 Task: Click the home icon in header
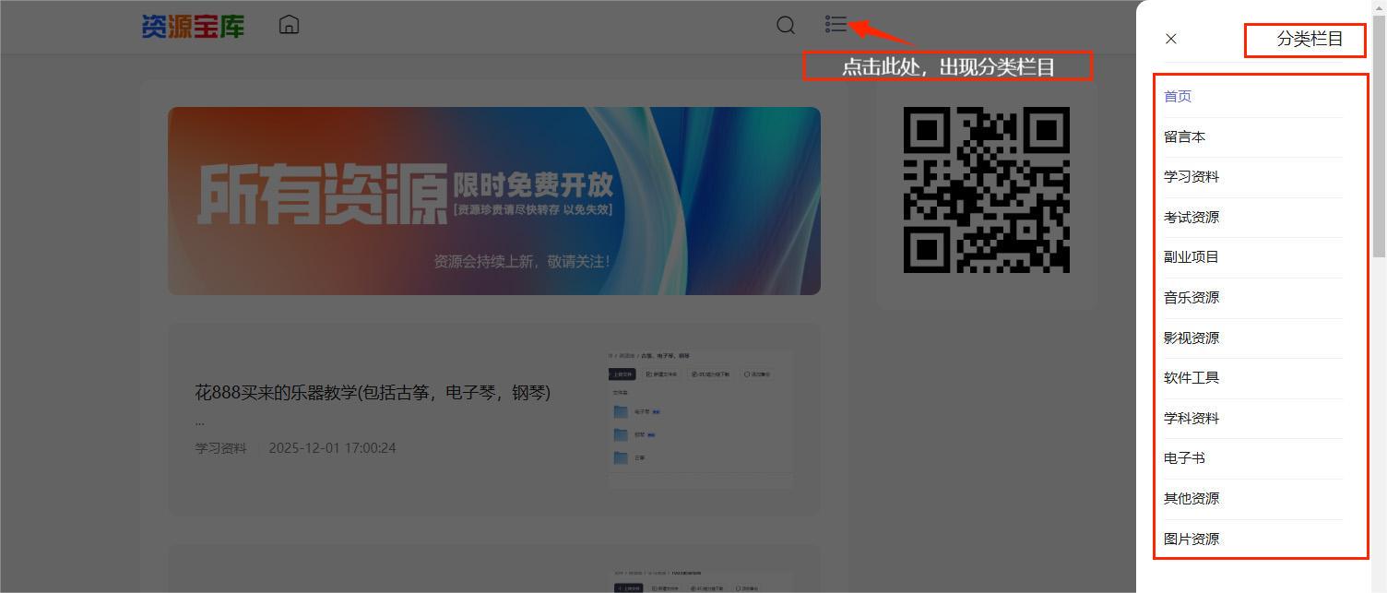[x=289, y=25]
